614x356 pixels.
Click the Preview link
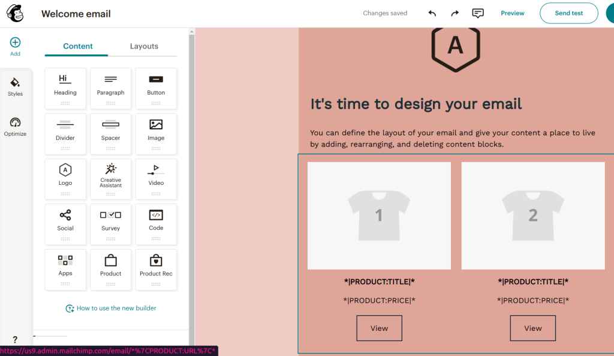(512, 13)
